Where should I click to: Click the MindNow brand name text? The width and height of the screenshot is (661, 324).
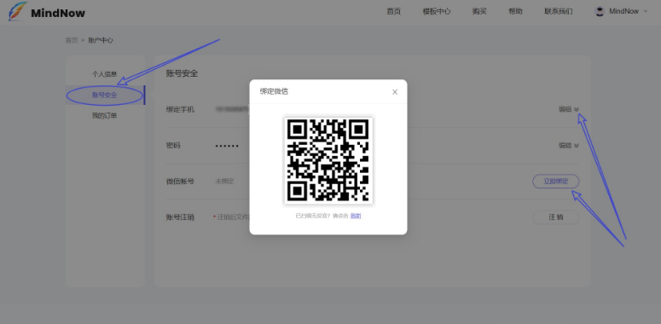58,13
